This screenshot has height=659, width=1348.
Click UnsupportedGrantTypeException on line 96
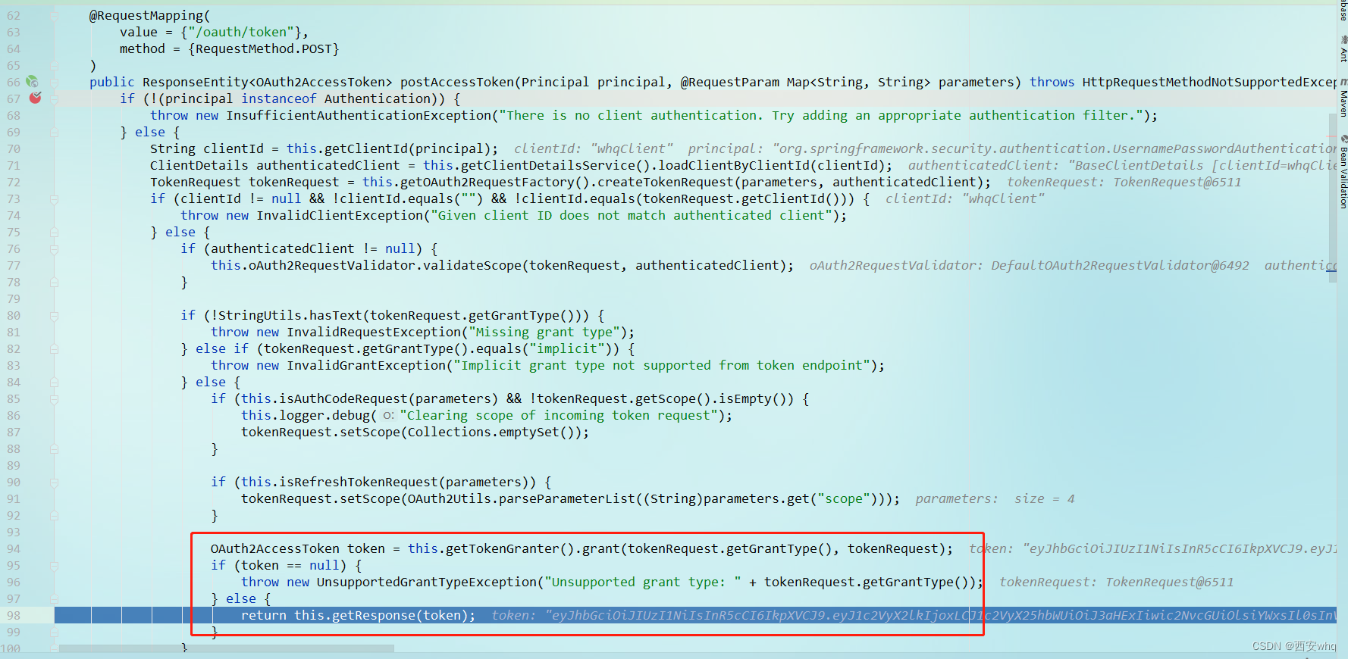pos(426,582)
